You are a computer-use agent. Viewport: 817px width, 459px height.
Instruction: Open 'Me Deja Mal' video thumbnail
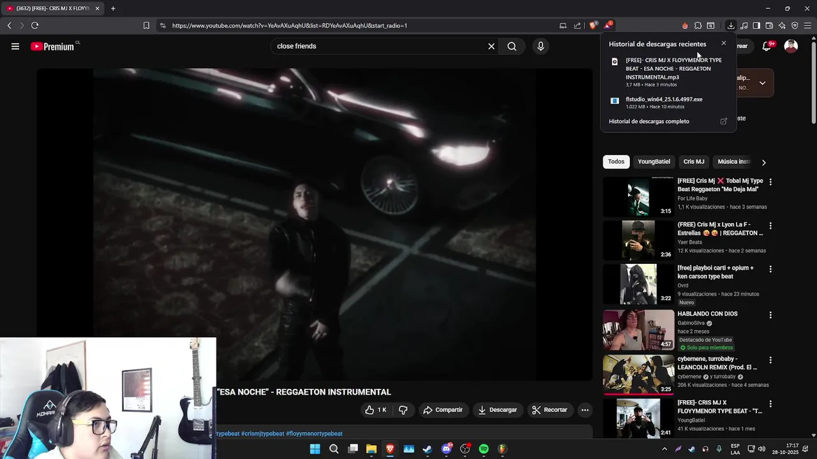[638, 197]
